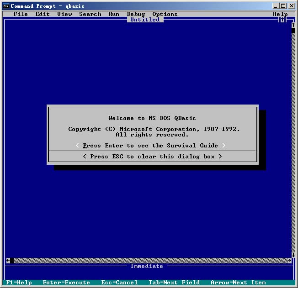
Task: Open the Search menu
Action: pos(90,14)
